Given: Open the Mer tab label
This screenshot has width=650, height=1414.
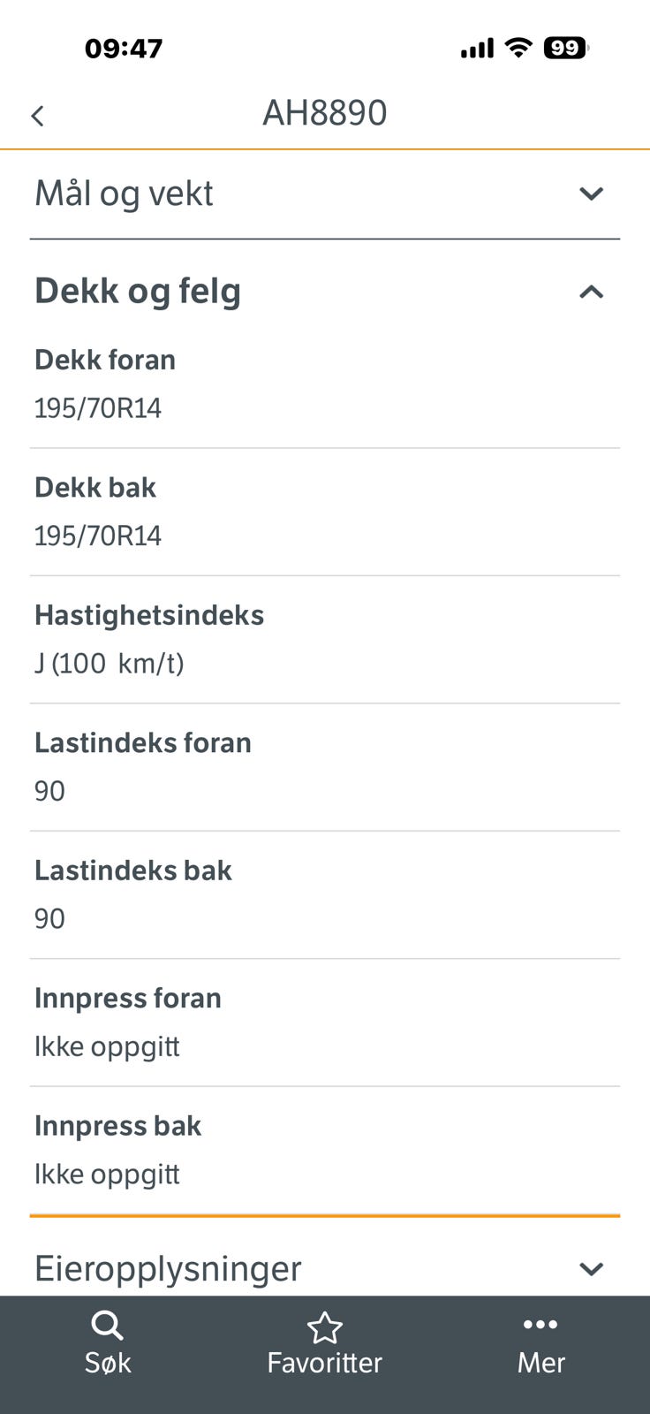Looking at the screenshot, I should (540, 1363).
